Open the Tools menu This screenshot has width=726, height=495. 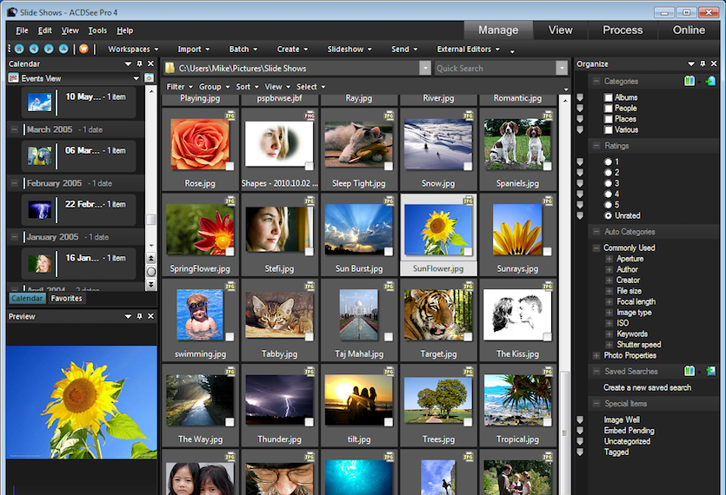[x=97, y=30]
